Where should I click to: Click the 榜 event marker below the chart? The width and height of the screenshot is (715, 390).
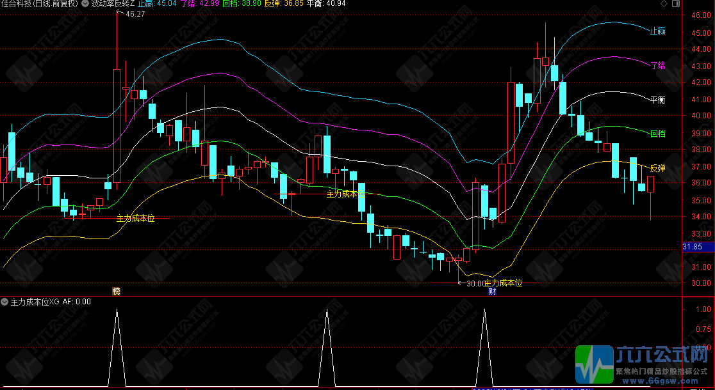(116, 292)
